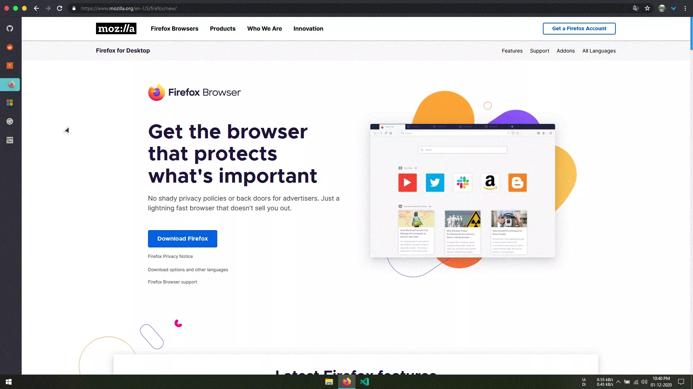Click Get a Firefox Account

pos(579,28)
